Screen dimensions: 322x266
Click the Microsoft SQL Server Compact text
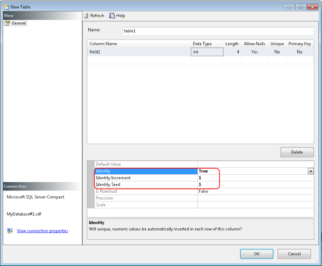click(x=35, y=197)
